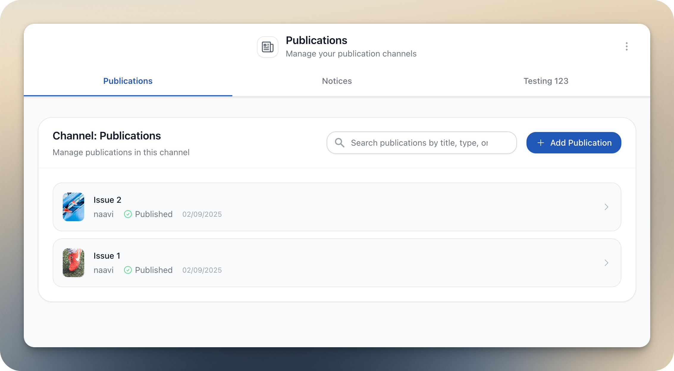674x371 pixels.
Task: Select the active Publications tab
Action: click(128, 81)
